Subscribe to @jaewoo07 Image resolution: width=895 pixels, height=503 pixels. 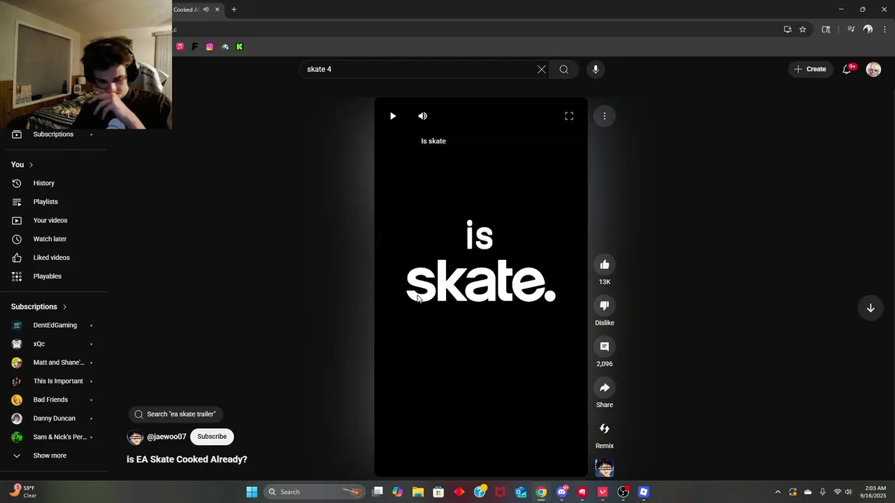click(212, 437)
